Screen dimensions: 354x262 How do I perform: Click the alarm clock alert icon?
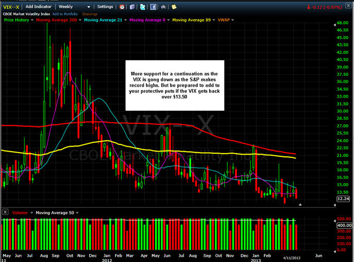pyautogui.click(x=122, y=7)
